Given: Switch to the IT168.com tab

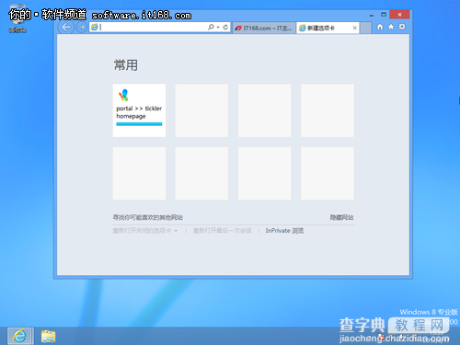Looking at the screenshot, I should pos(264,28).
